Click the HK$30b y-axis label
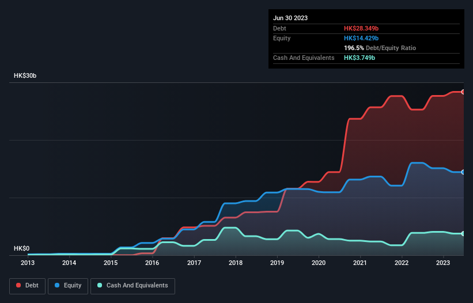Viewport: 473px width, 303px height. pyautogui.click(x=25, y=75)
